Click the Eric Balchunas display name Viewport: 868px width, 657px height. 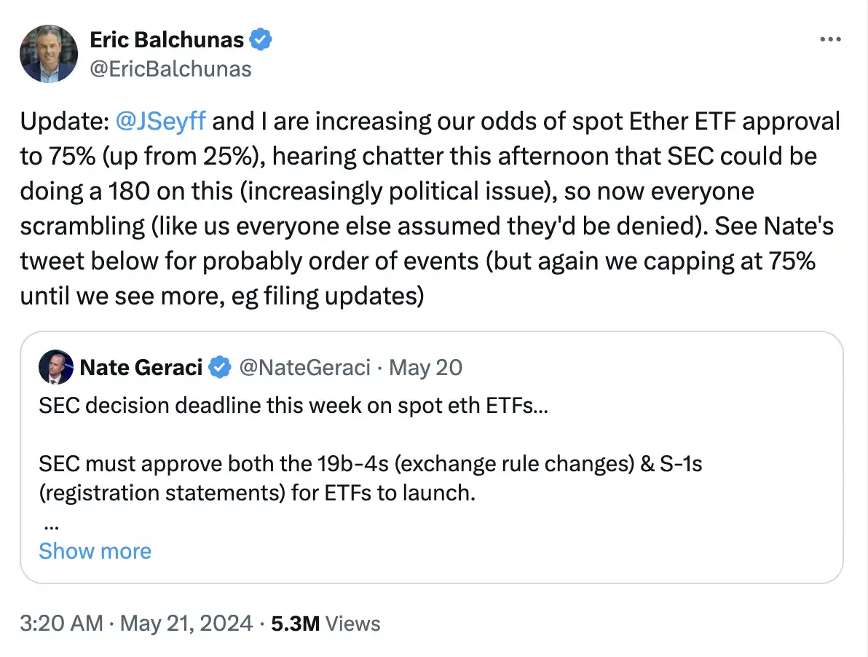(167, 40)
